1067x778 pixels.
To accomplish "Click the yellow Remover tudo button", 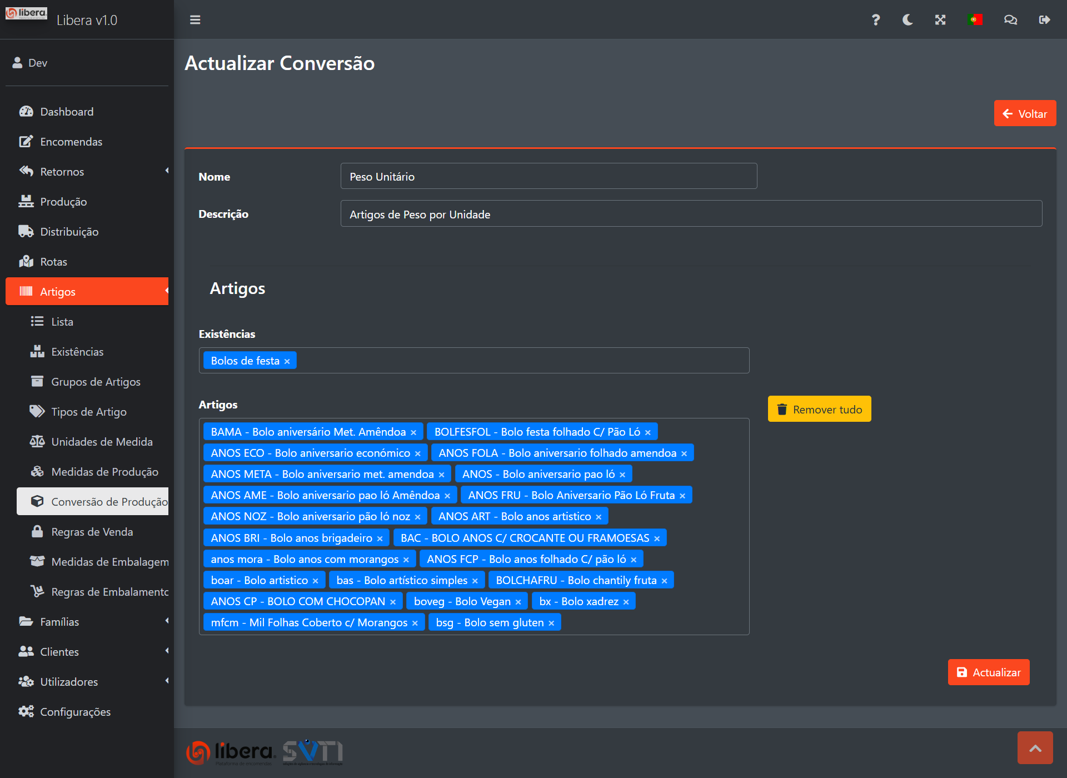I will (x=819, y=409).
